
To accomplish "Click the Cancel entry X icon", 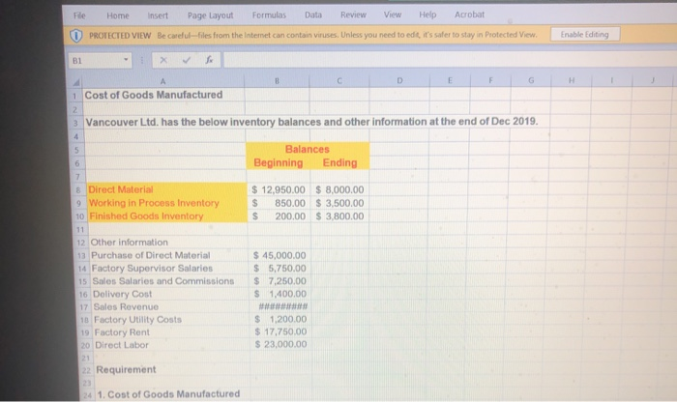I will (163, 60).
